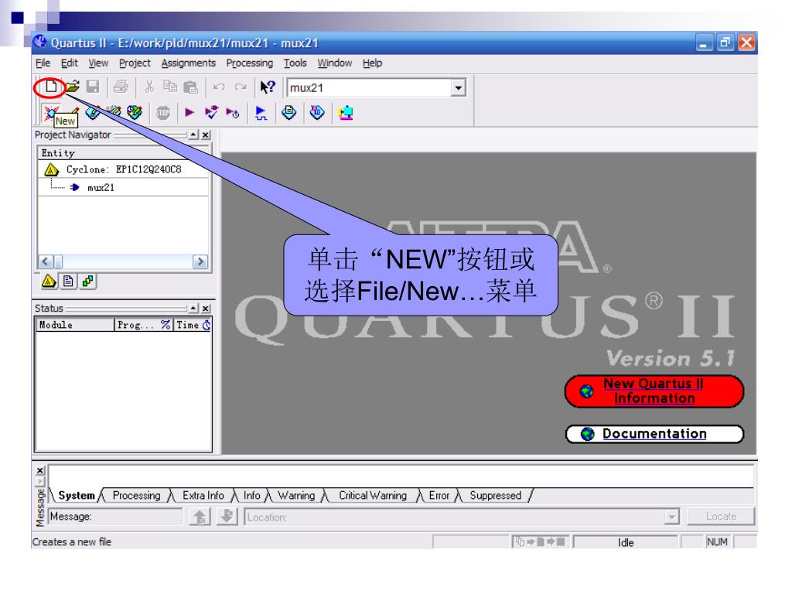Switch to the System messages tab
Screen dimensions: 792x594
(x=77, y=496)
